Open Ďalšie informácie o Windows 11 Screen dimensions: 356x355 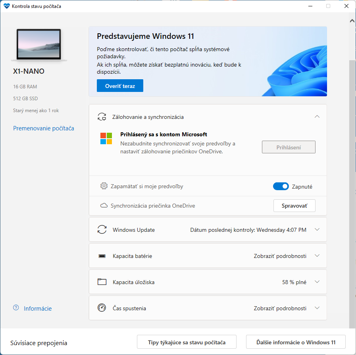click(x=296, y=342)
